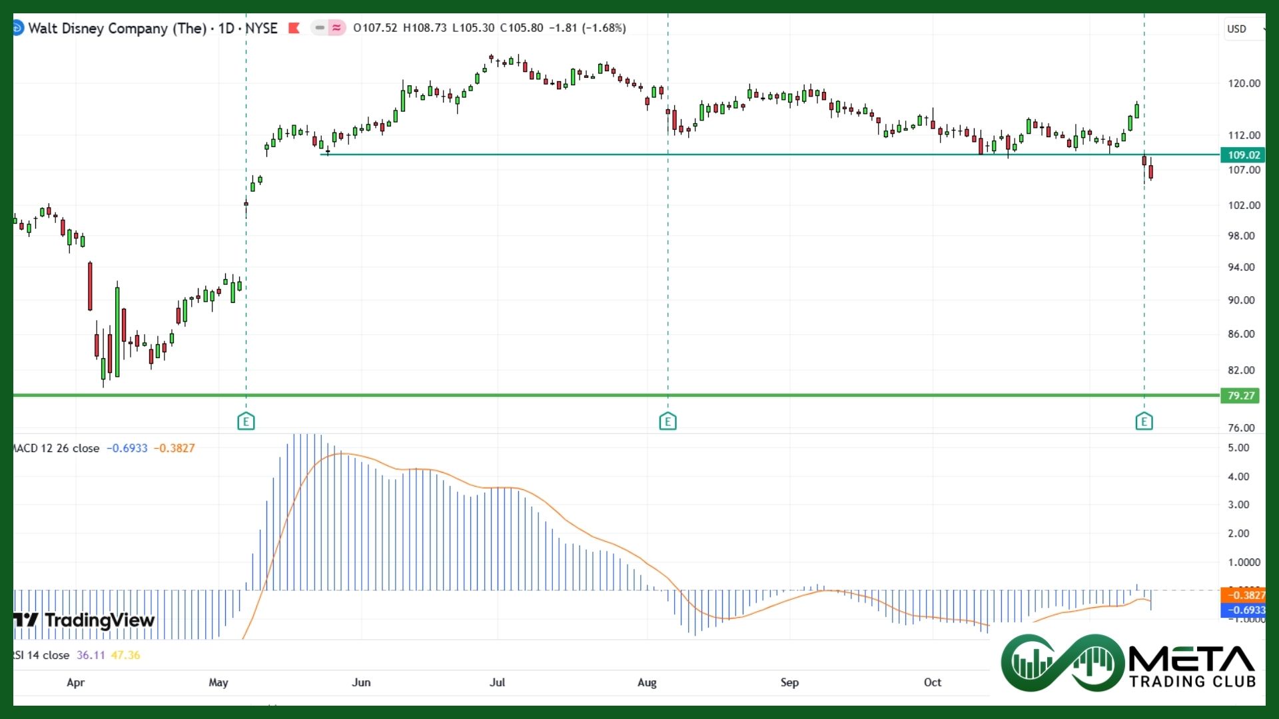This screenshot has height=719, width=1279.
Task: Open the Walt Disney Company symbol title
Action: 117,28
